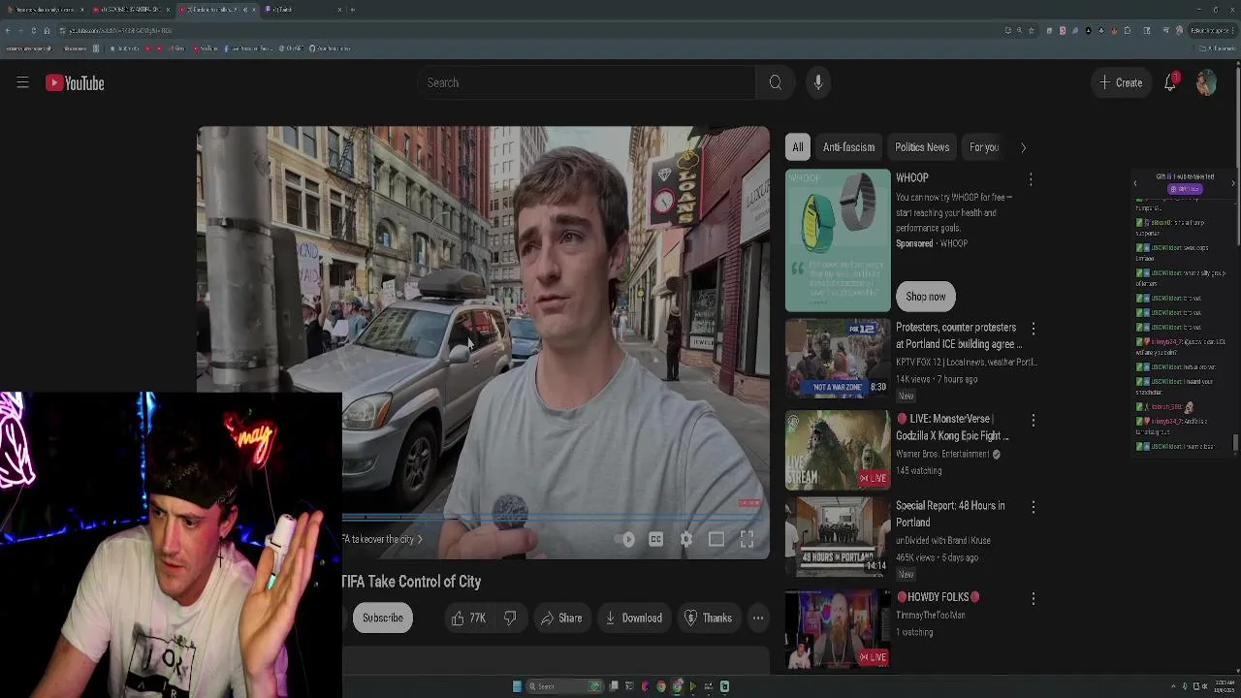Show more filter chips with the arrow

coord(1023,147)
